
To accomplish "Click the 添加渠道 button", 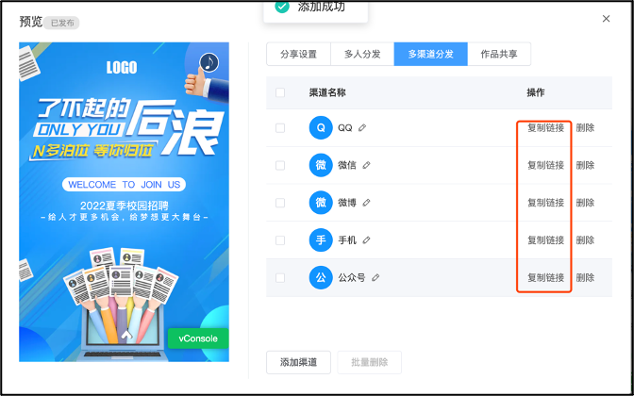I will (298, 362).
